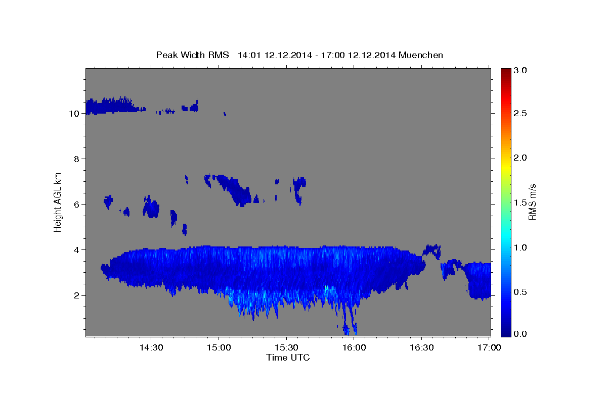The width and height of the screenshot is (607, 404).
Task: Click the 'Muenchen' location in the title
Action: (421, 55)
